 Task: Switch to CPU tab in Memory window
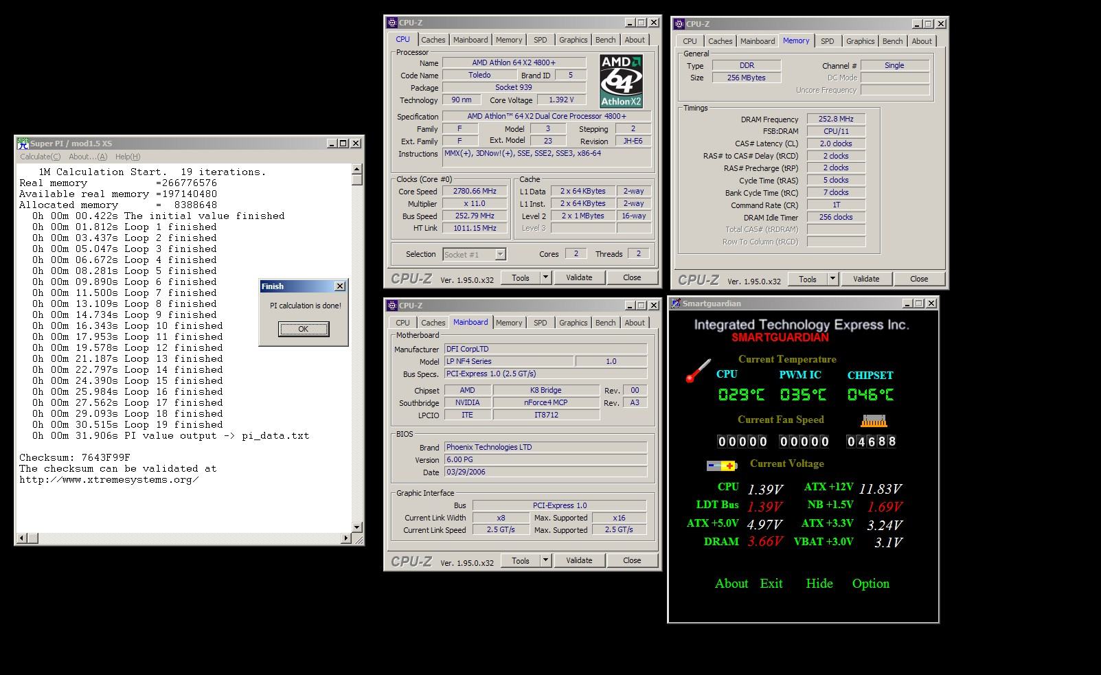pyautogui.click(x=690, y=41)
